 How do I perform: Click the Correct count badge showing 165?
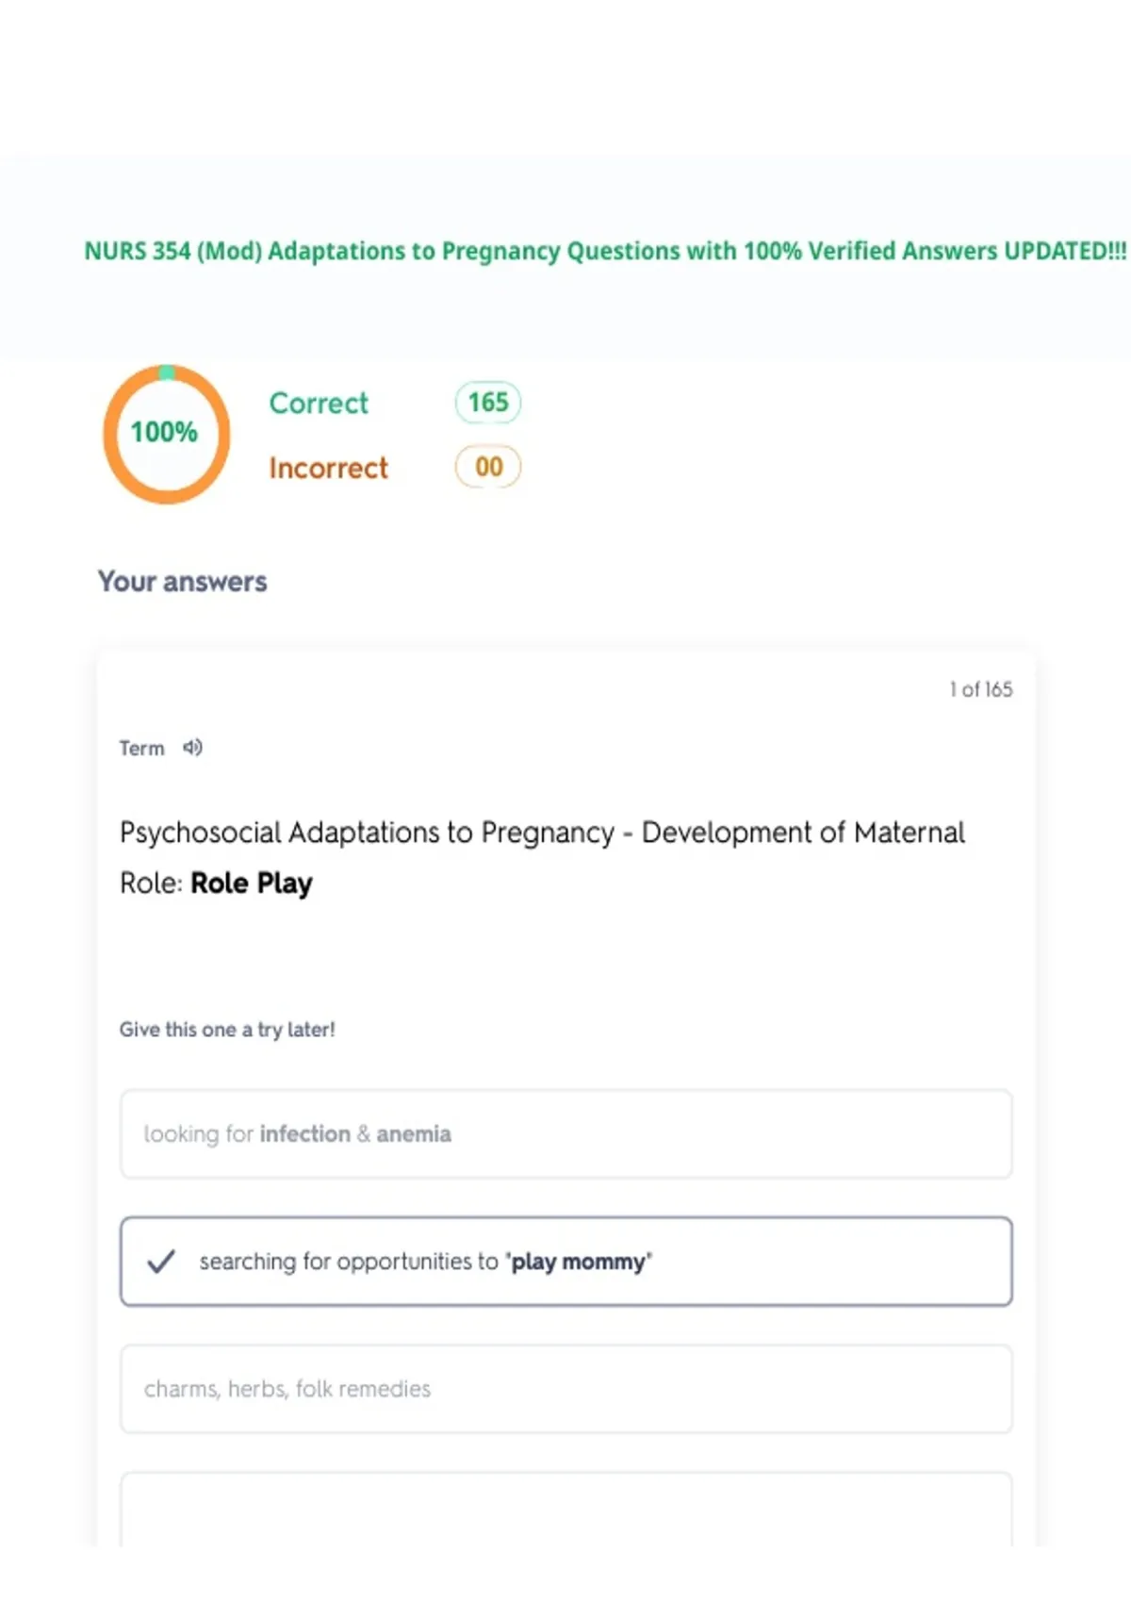pyautogui.click(x=488, y=403)
